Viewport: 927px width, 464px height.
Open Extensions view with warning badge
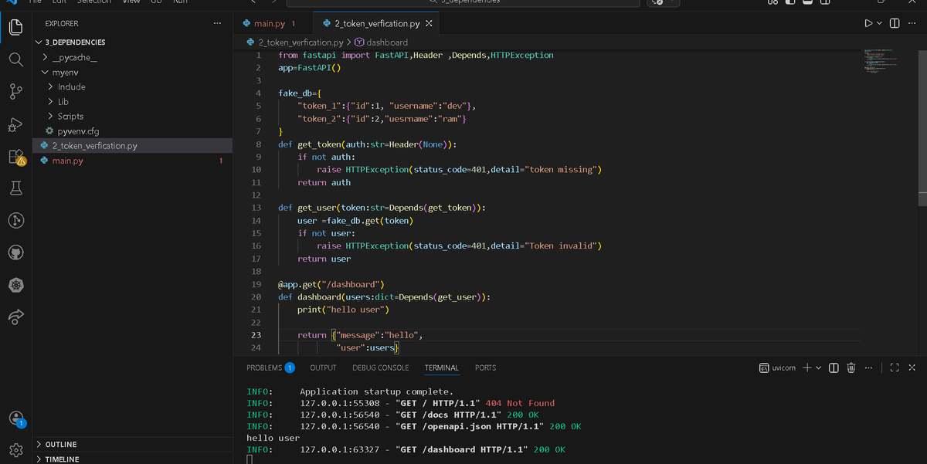tap(16, 157)
